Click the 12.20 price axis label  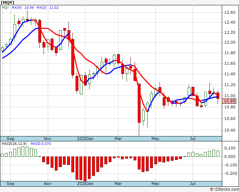coord(230,32)
